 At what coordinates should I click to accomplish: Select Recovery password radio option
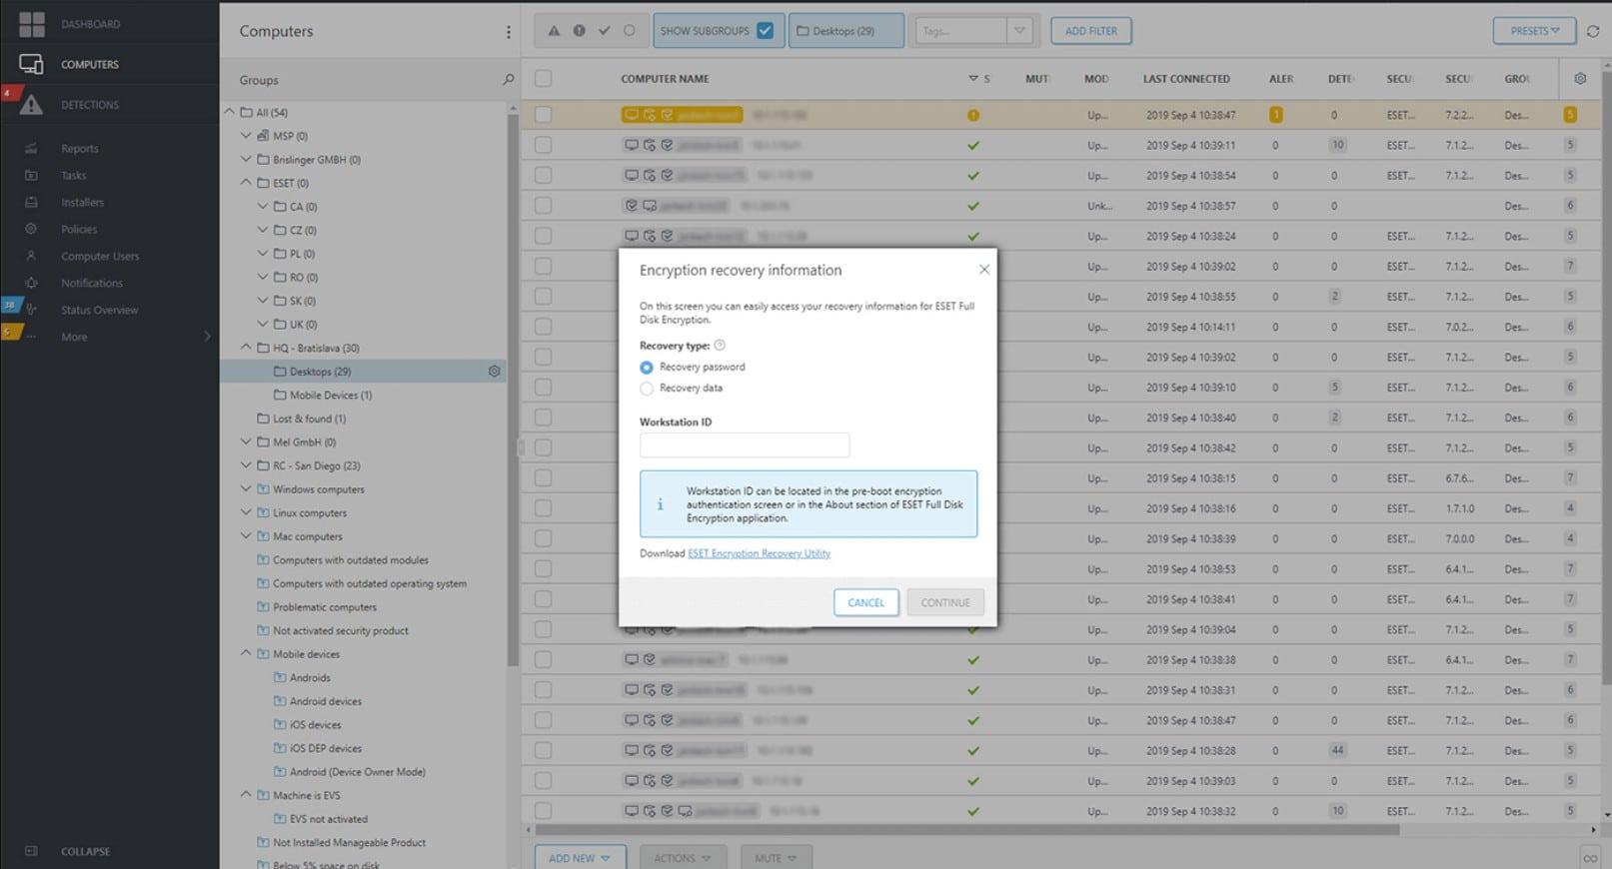point(647,368)
